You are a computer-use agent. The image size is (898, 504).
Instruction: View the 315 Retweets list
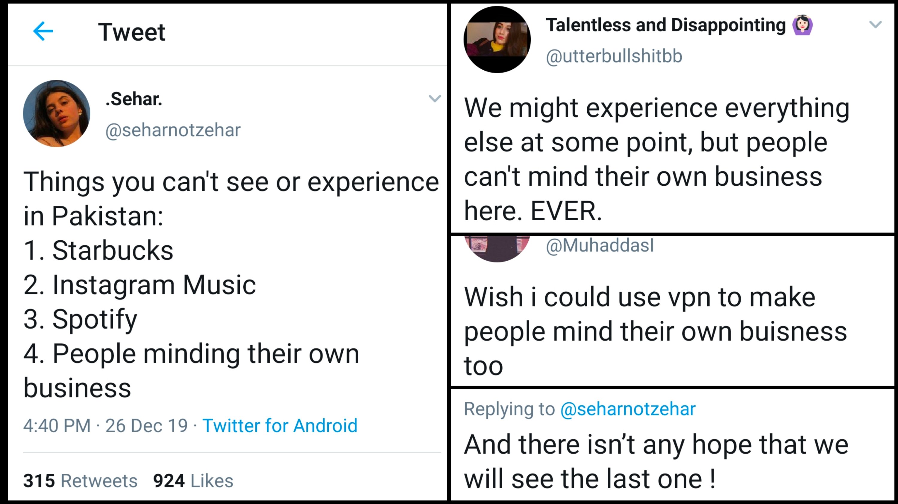point(80,481)
